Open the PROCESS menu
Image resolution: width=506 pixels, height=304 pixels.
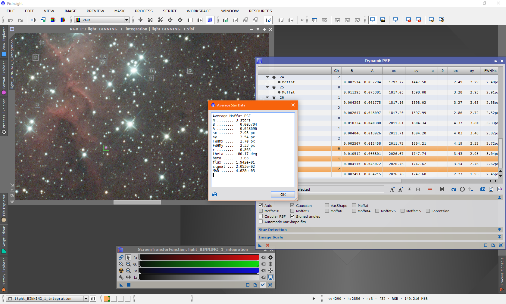click(x=144, y=11)
